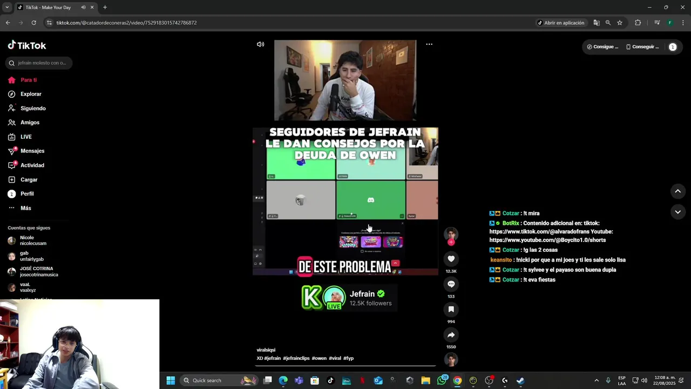Image resolution: width=691 pixels, height=389 pixels.
Task: Click the TikTok search field
Action: 38,63
